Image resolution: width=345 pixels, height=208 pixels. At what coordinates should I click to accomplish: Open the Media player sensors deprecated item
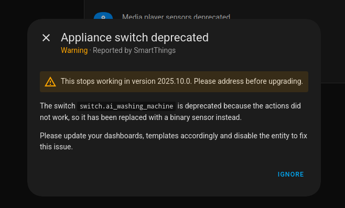click(x=176, y=16)
